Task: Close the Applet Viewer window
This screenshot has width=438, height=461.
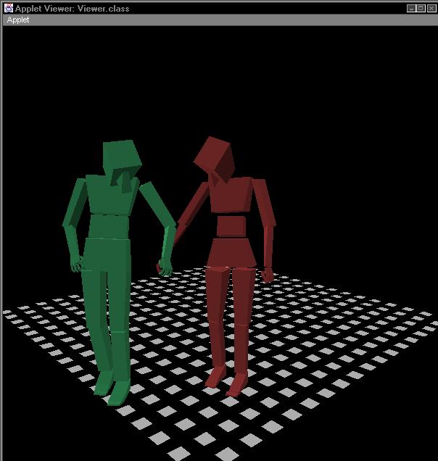Action: click(x=431, y=8)
